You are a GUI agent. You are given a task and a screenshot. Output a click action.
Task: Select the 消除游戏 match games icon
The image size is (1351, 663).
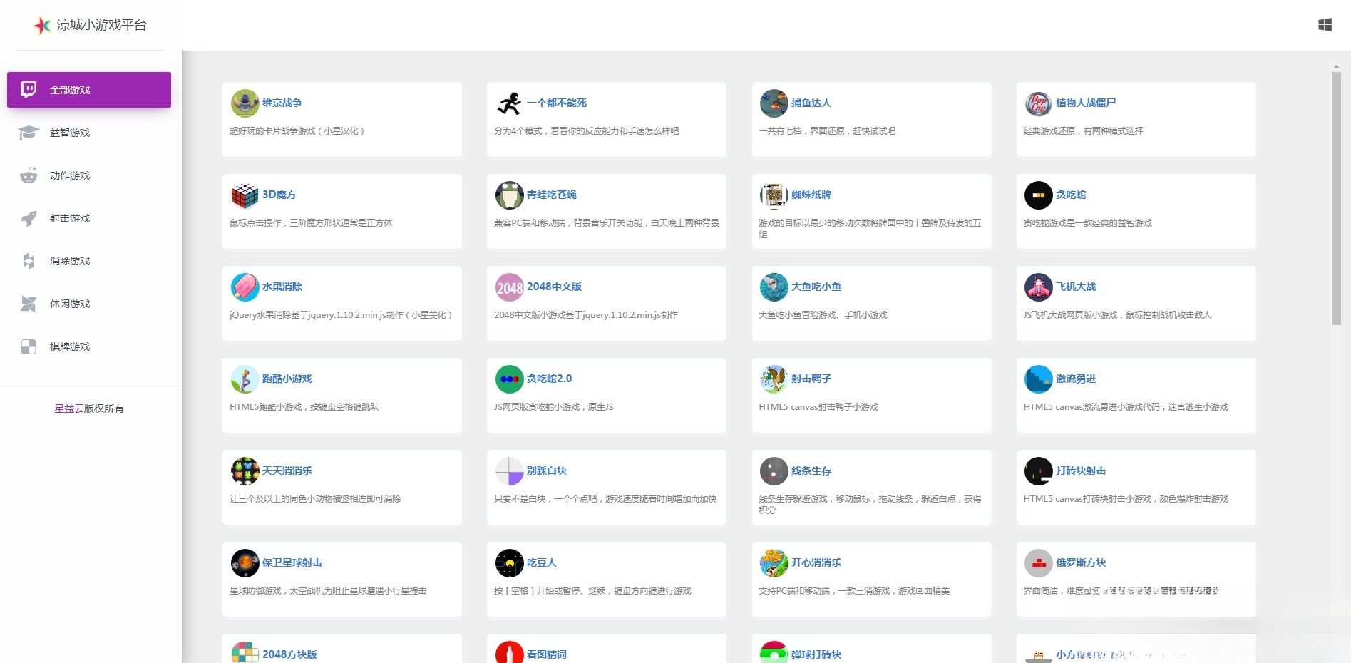[28, 261]
